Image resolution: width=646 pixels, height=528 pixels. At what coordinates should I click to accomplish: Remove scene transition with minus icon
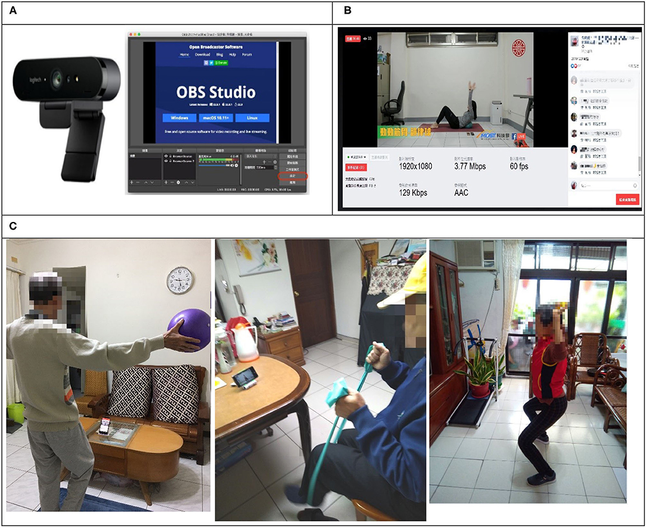click(x=270, y=162)
